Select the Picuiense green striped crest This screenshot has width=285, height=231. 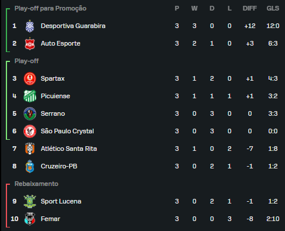click(30, 96)
